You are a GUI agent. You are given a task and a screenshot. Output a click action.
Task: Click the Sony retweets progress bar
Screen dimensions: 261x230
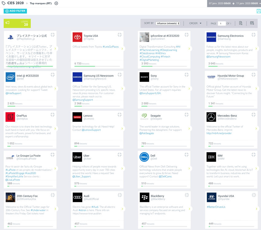pyautogui.click(x=164, y=106)
